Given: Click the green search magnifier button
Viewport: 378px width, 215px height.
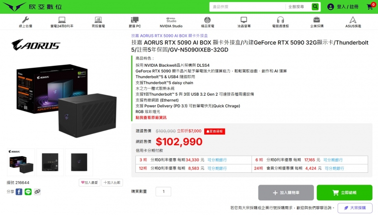Looking at the screenshot, I should (315, 7).
